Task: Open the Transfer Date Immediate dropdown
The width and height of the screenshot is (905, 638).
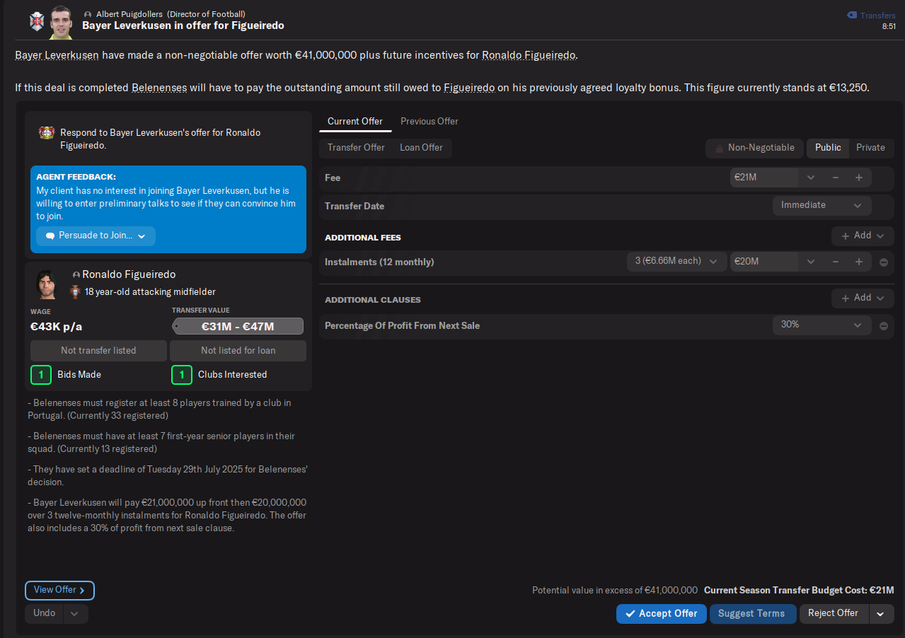Action: click(822, 205)
